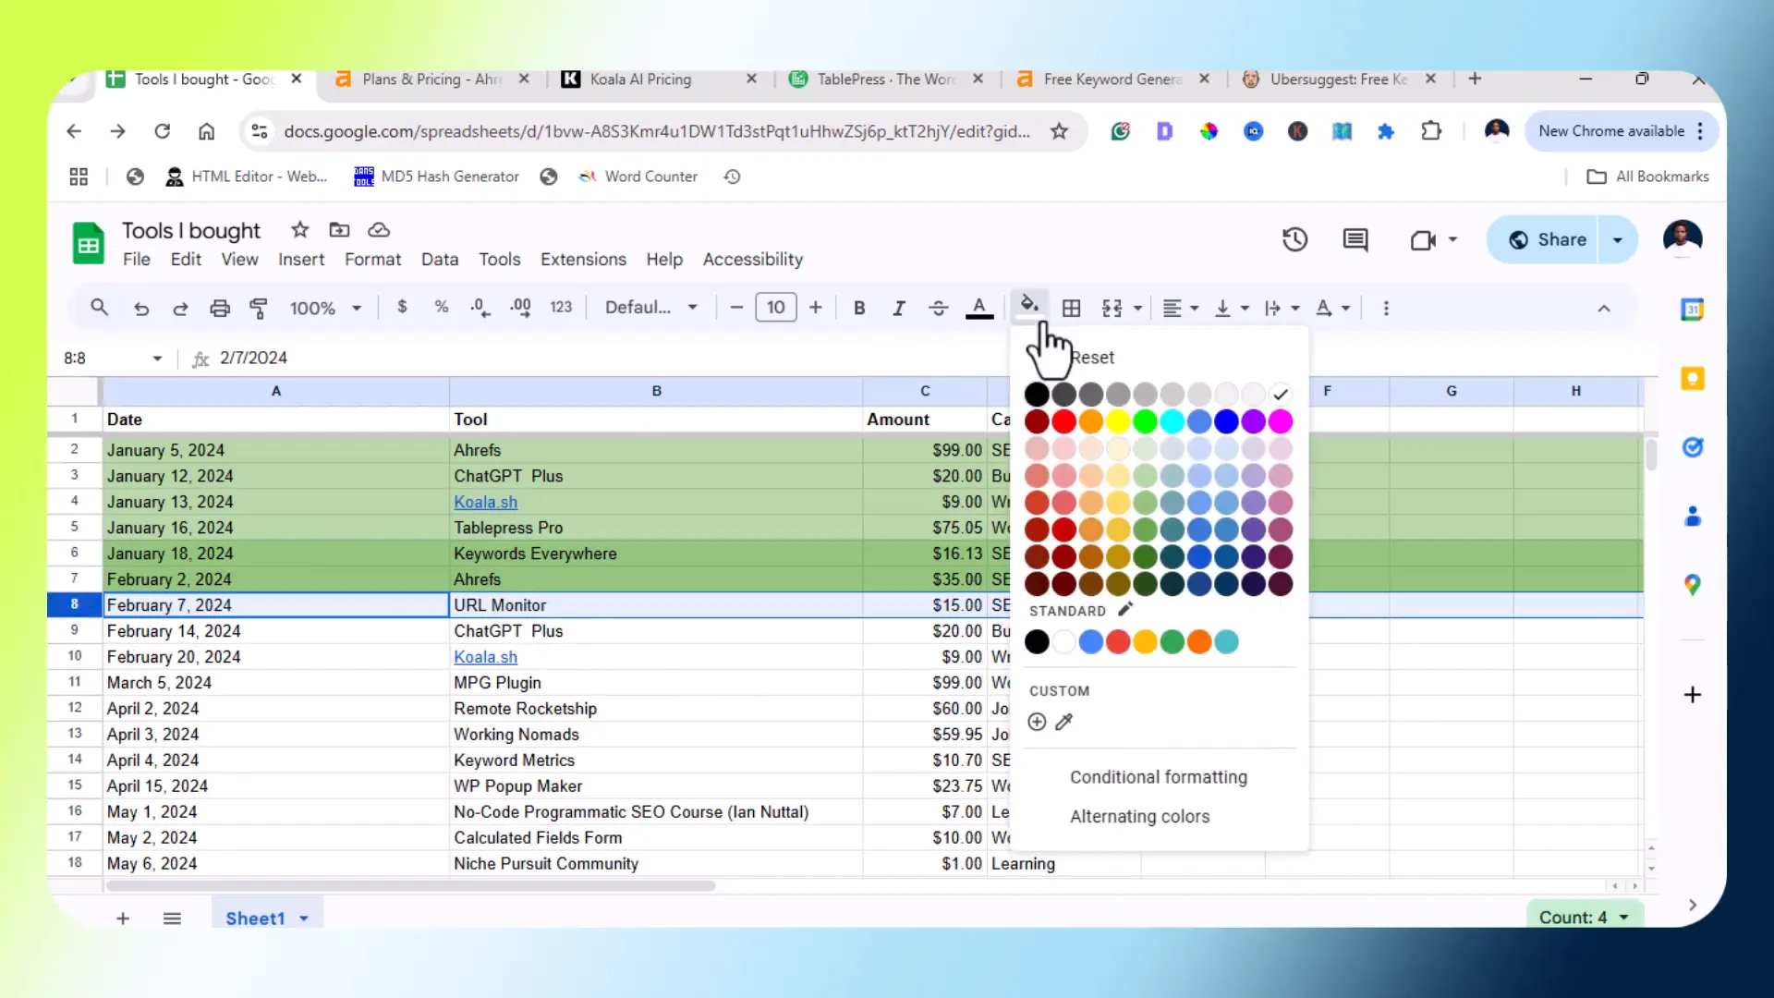Expand the Count: 4 summary dropdown
This screenshot has height=998, width=1774.
pyautogui.click(x=1583, y=917)
